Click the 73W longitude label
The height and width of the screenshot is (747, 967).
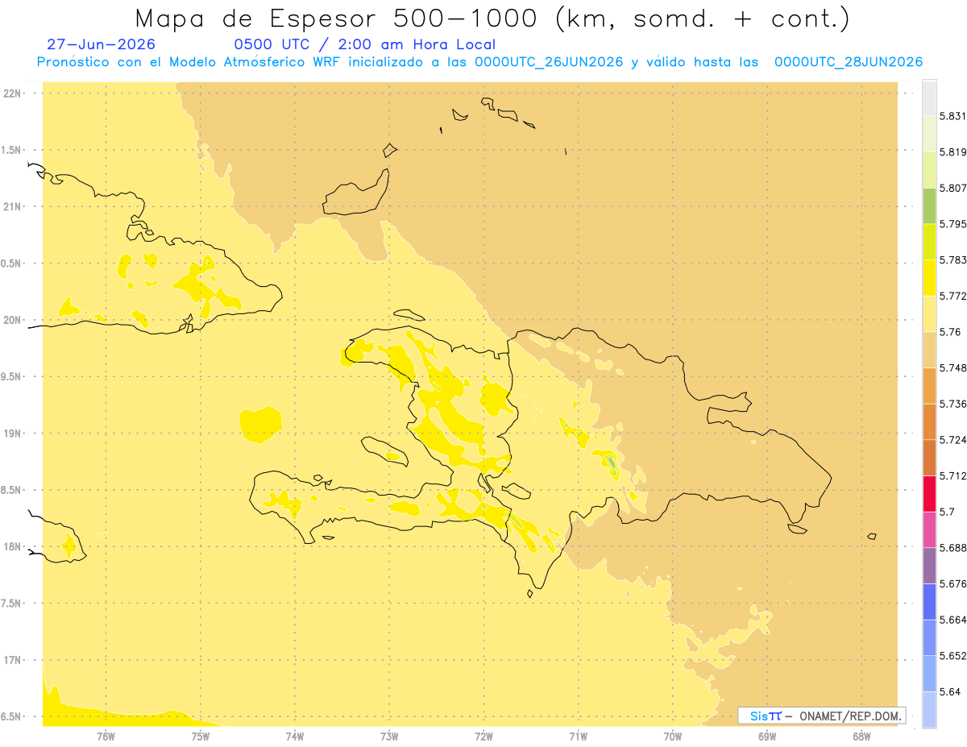coord(389,737)
